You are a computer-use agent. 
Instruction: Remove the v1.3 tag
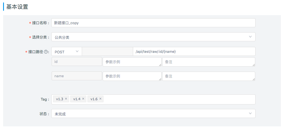[66, 99]
